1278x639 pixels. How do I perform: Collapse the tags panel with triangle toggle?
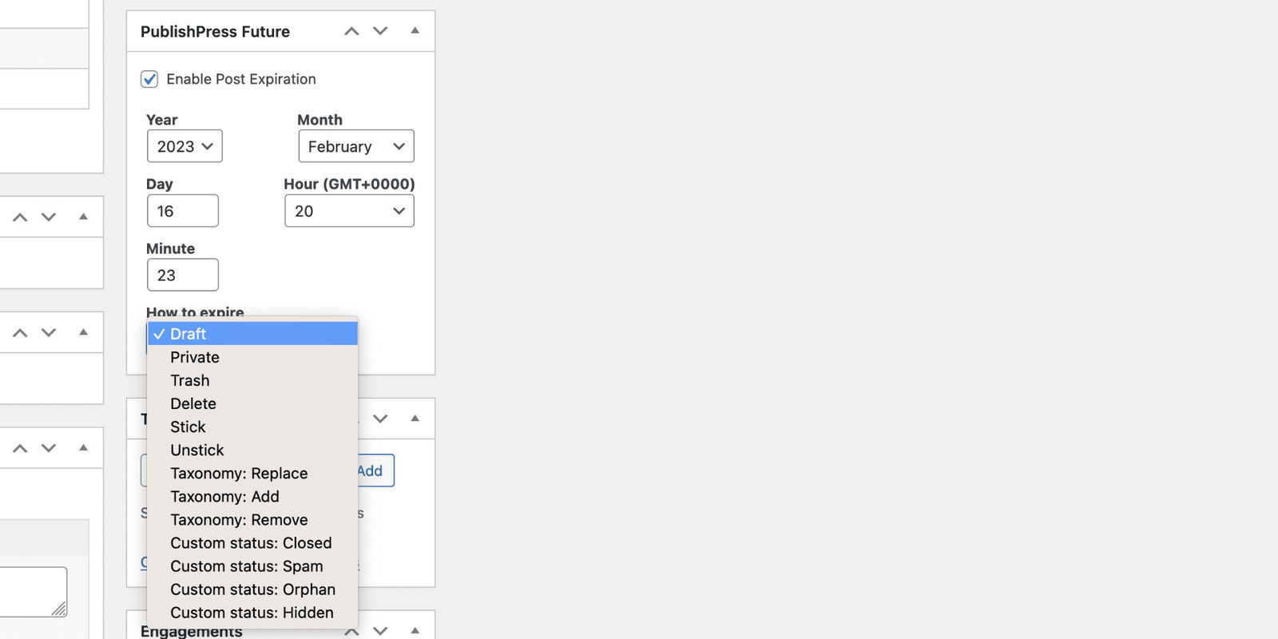pyautogui.click(x=415, y=418)
